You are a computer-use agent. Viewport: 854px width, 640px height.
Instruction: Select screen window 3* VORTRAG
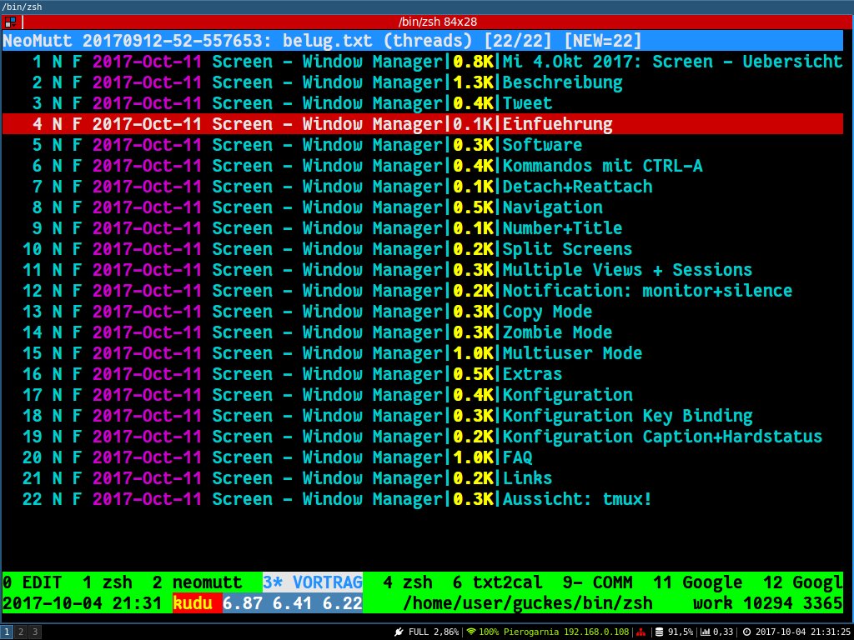[x=313, y=582]
